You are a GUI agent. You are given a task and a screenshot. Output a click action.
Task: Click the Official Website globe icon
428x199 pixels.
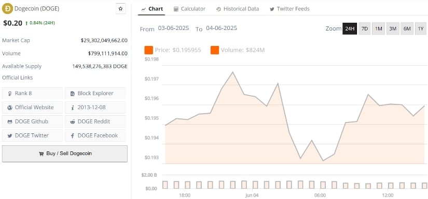(10, 108)
